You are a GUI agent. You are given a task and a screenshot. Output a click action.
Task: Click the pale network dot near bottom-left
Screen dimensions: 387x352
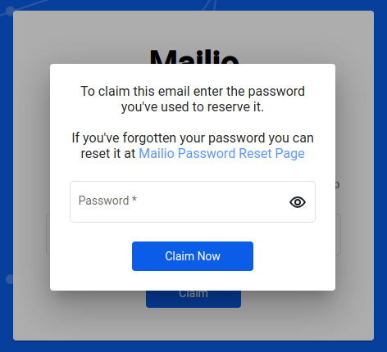click(x=9, y=279)
